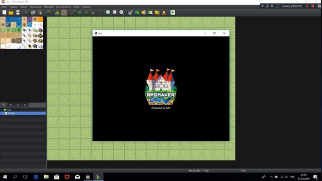Open the notification center icon
Image resolution: width=322 pixels, height=181 pixels.
(315, 176)
